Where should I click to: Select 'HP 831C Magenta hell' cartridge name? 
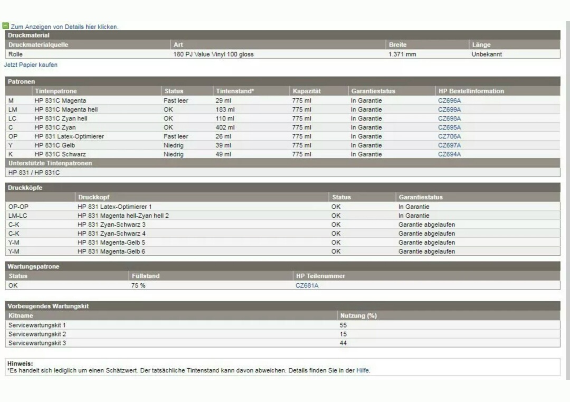(x=66, y=109)
